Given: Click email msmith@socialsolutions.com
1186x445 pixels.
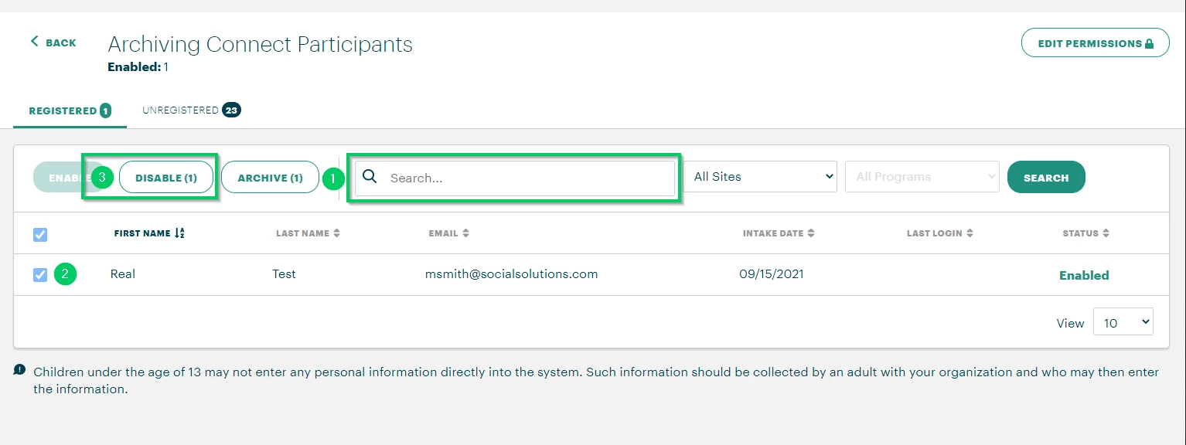Looking at the screenshot, I should point(511,274).
